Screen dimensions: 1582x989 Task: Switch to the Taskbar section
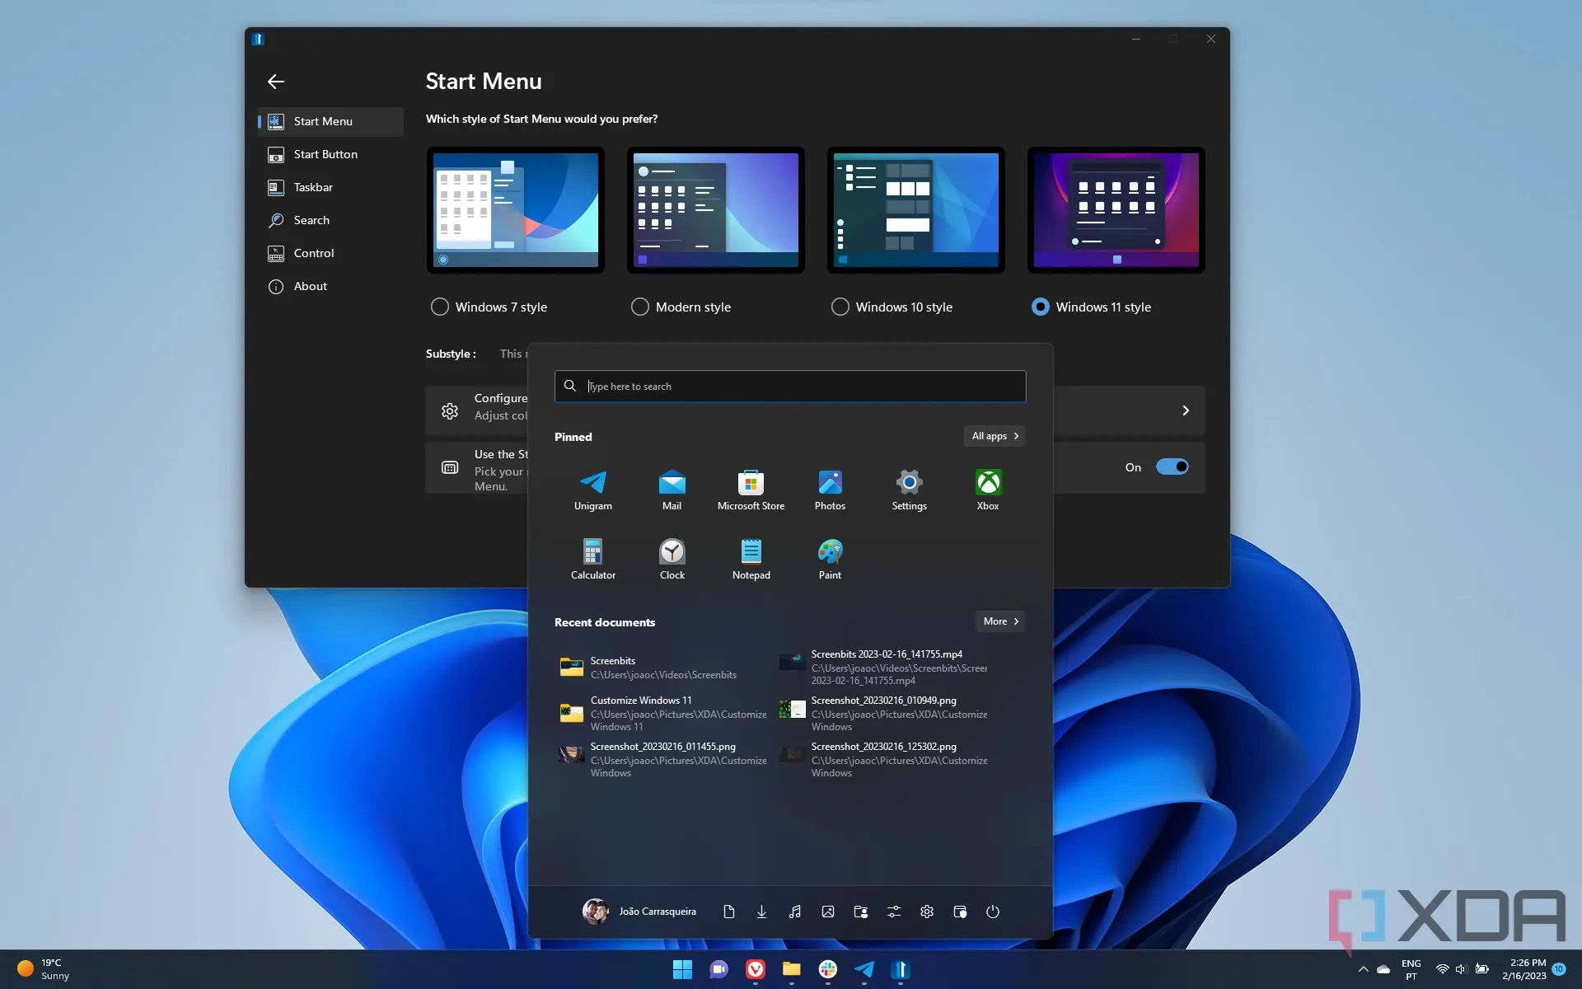[313, 187]
